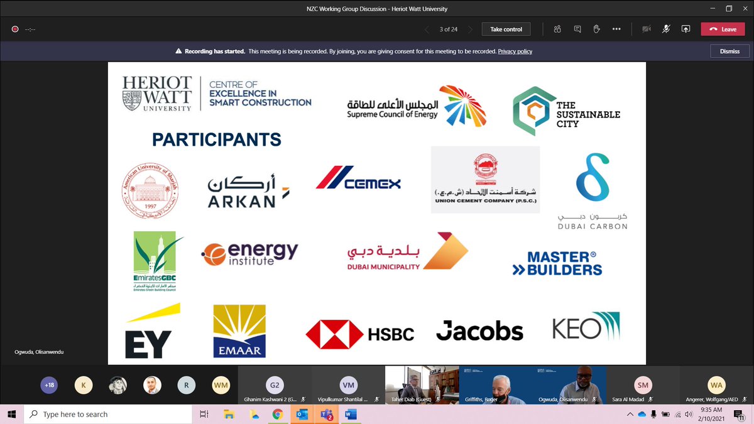Raise your hand in the meeting
754x424 pixels.
(x=597, y=28)
